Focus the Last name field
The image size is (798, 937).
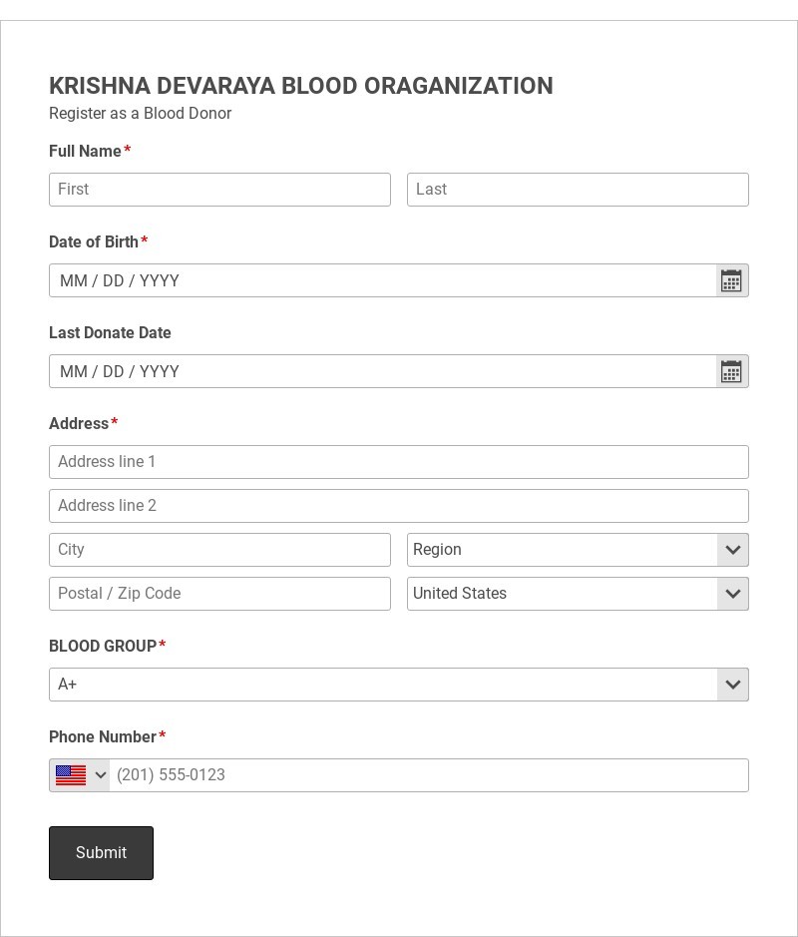coord(578,190)
